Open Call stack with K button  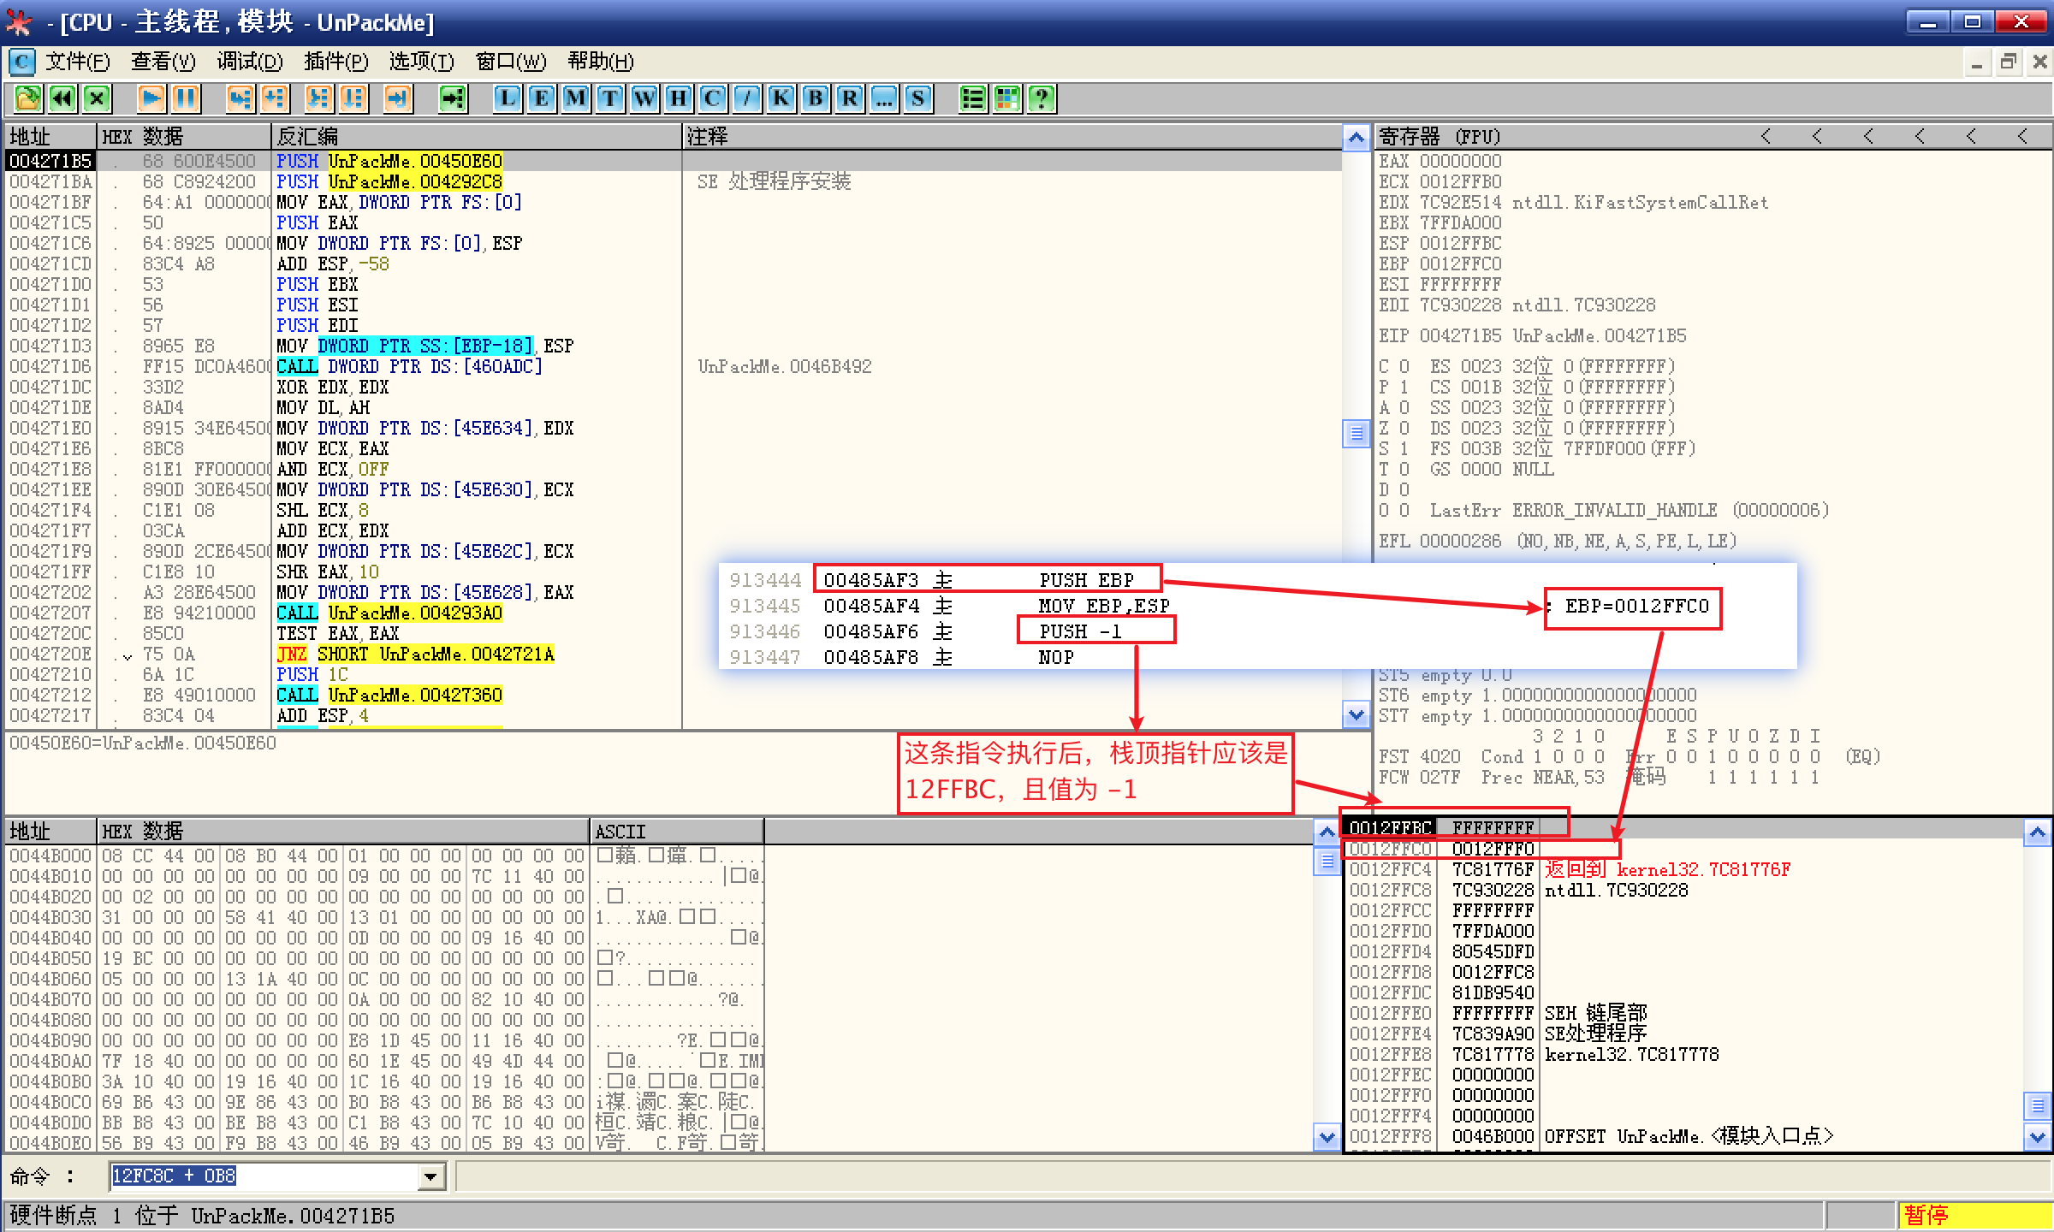pyautogui.click(x=781, y=98)
